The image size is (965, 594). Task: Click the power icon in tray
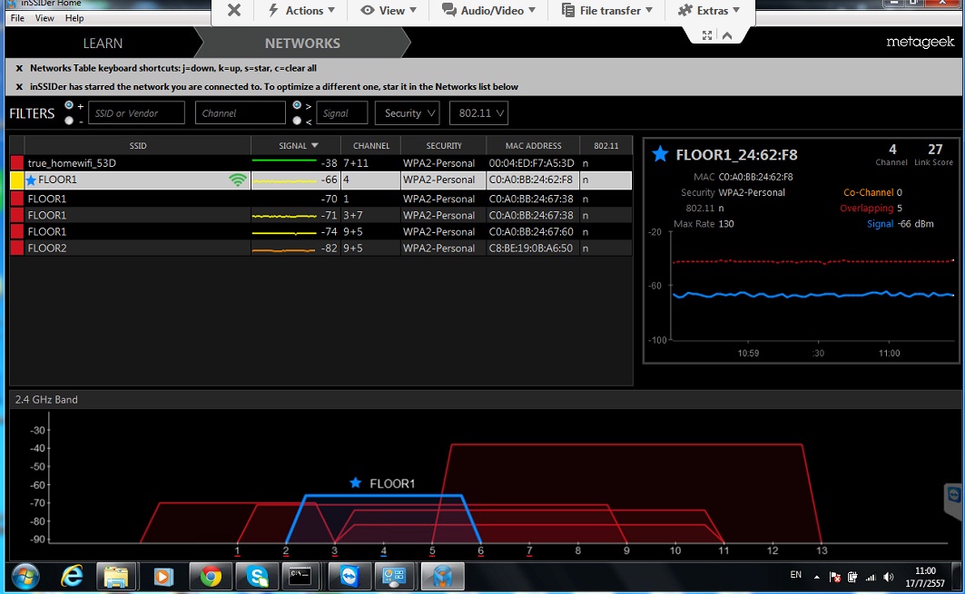[852, 577]
